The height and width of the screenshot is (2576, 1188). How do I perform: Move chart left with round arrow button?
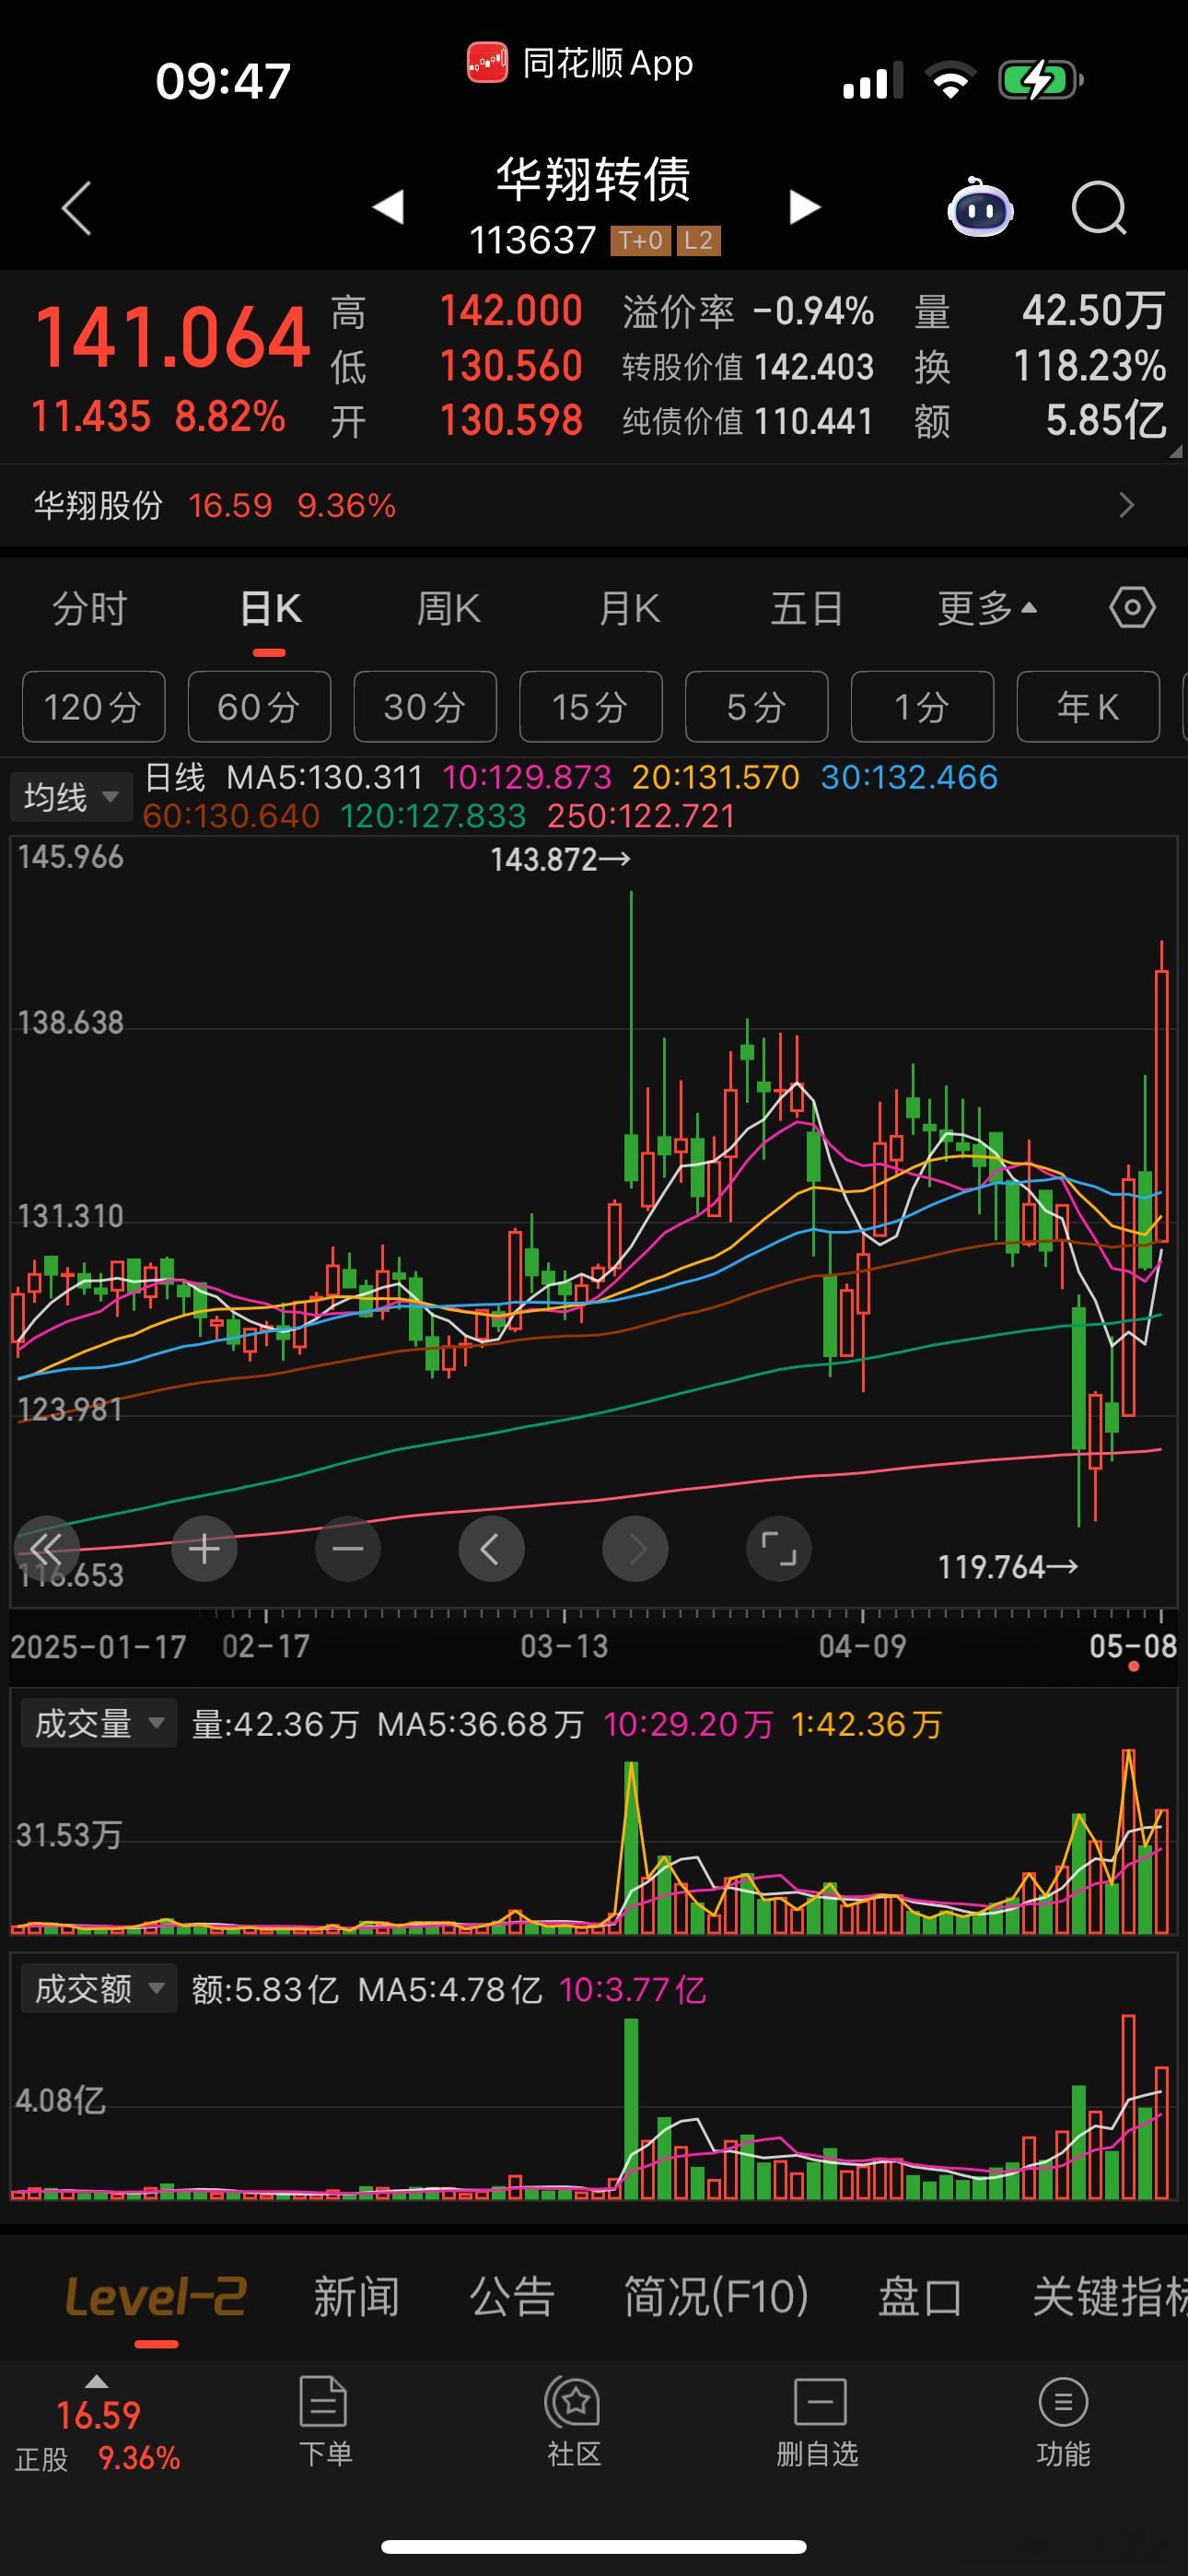coord(491,1549)
